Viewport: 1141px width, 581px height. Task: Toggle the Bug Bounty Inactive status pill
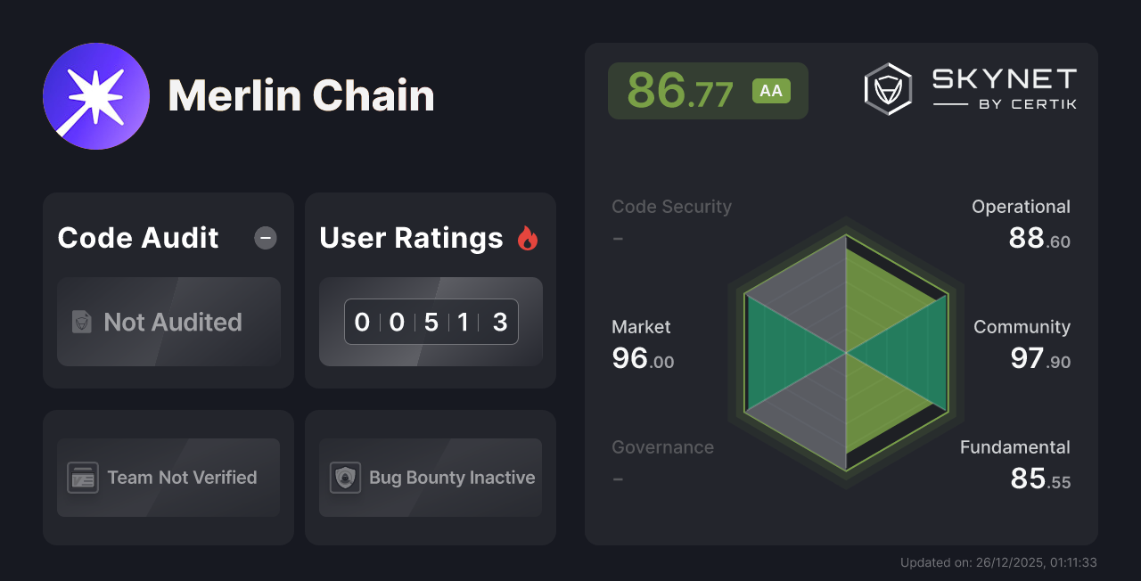coord(431,478)
